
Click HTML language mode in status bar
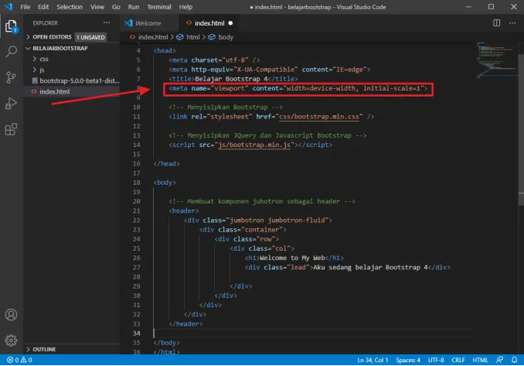click(480, 360)
